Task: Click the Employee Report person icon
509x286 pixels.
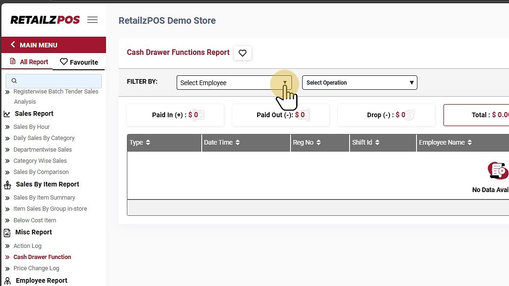Action: [7, 281]
